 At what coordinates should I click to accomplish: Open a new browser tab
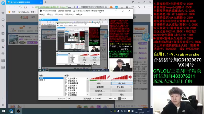46,2
